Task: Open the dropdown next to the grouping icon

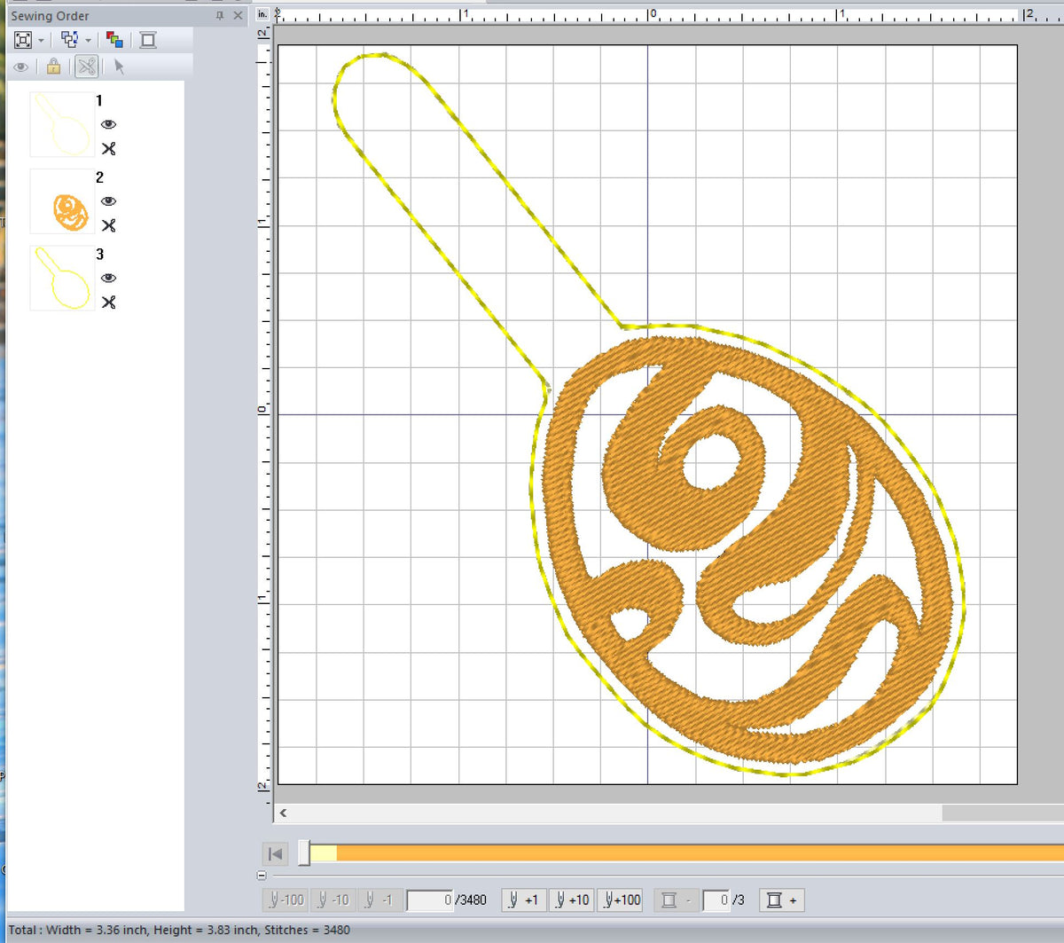Action: [88, 39]
